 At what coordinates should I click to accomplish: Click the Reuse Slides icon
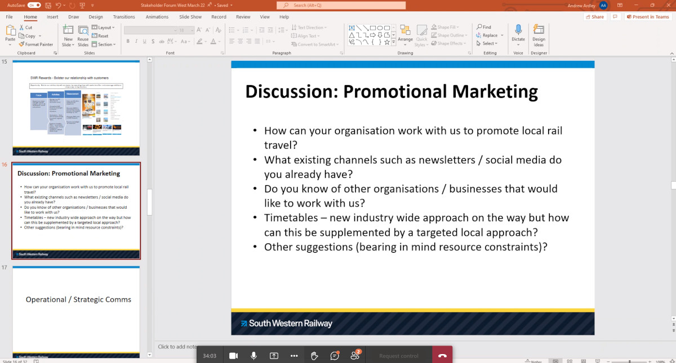click(x=83, y=35)
